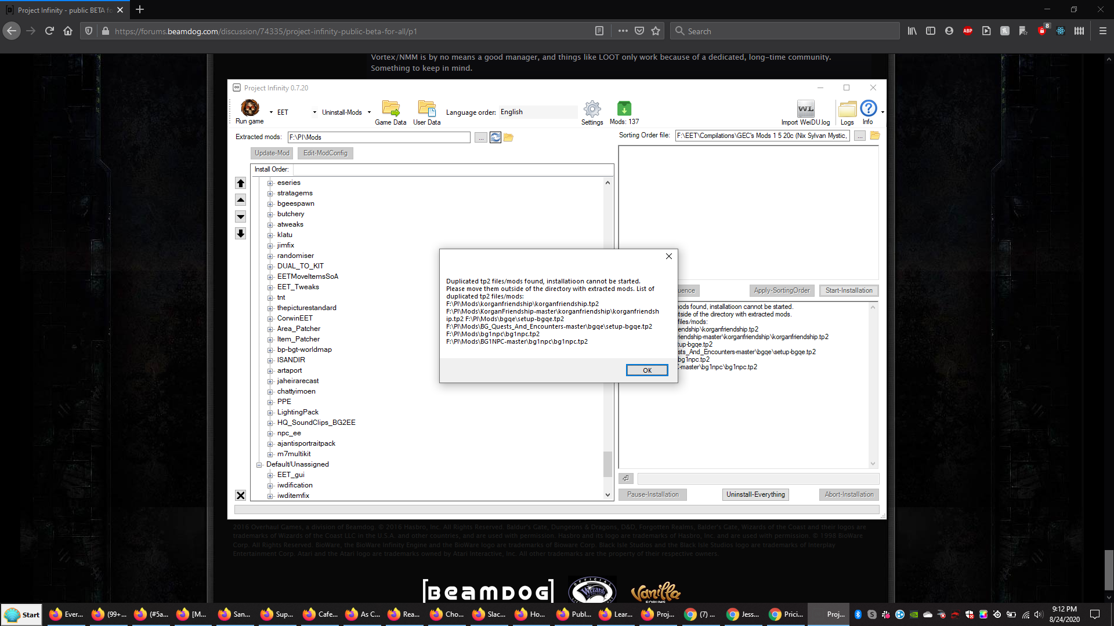1114x626 pixels.
Task: Click Uninstall-Everything button
Action: coord(755,494)
